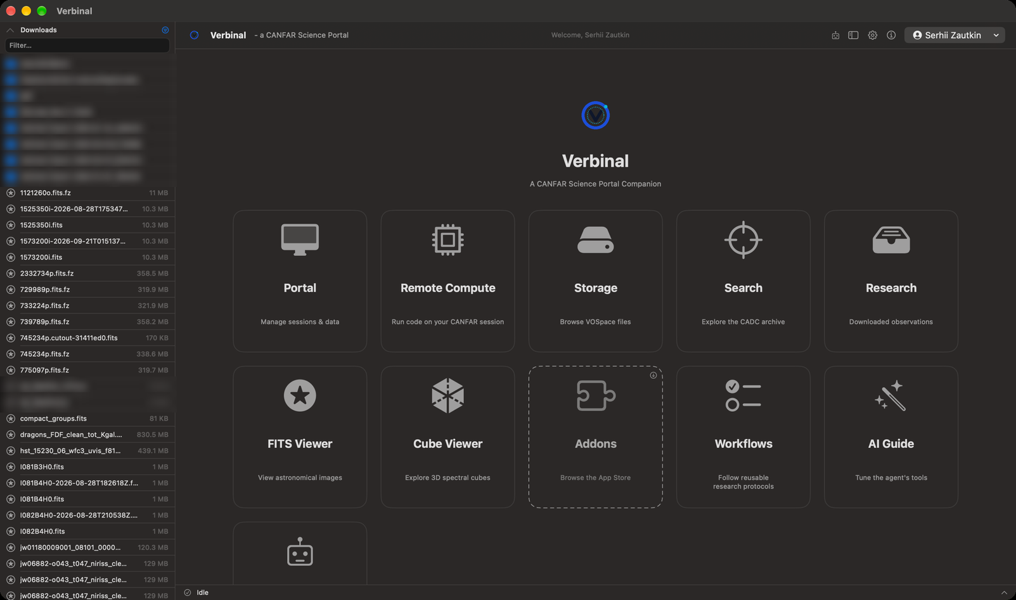Click the download badge on Addons card
Image resolution: width=1016 pixels, height=600 pixels.
tap(653, 375)
